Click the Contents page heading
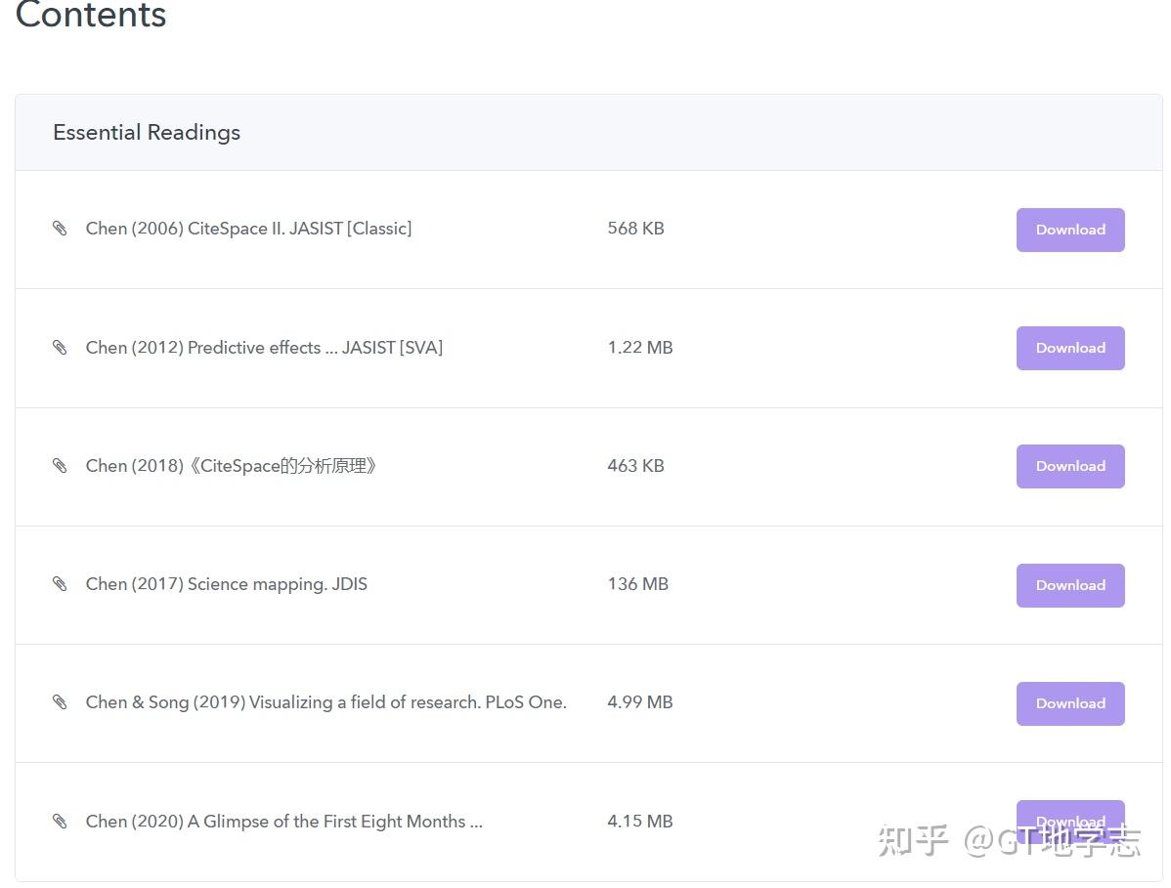Viewport: 1171px width, 888px height. click(x=91, y=16)
